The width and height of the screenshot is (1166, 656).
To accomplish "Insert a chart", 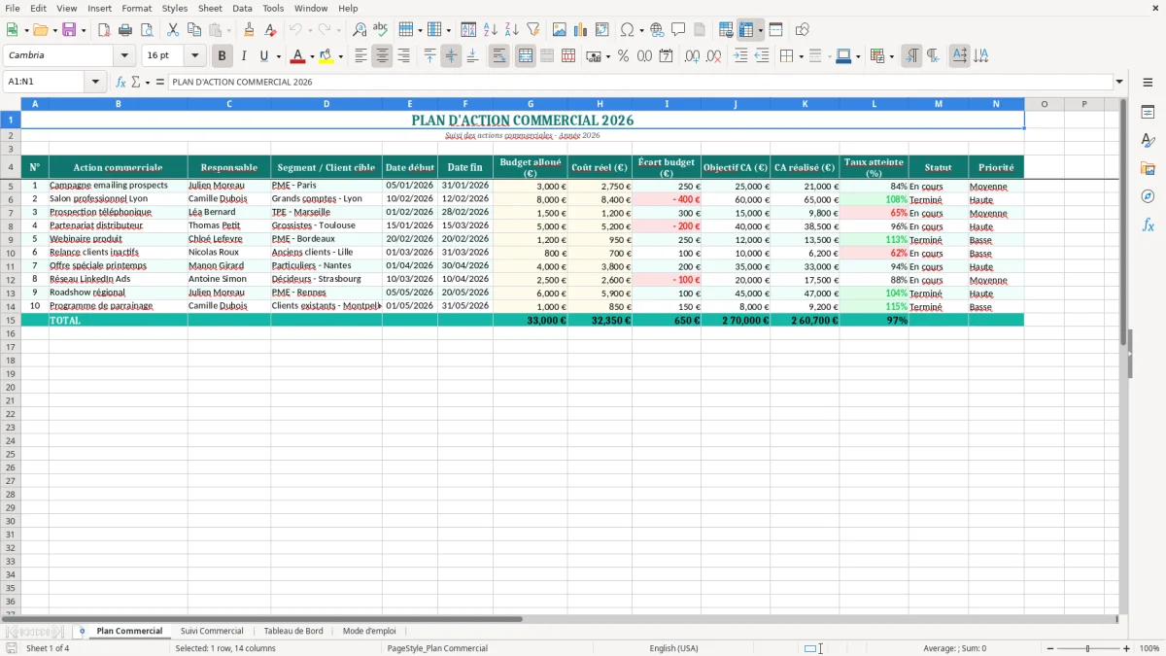I will tap(581, 30).
